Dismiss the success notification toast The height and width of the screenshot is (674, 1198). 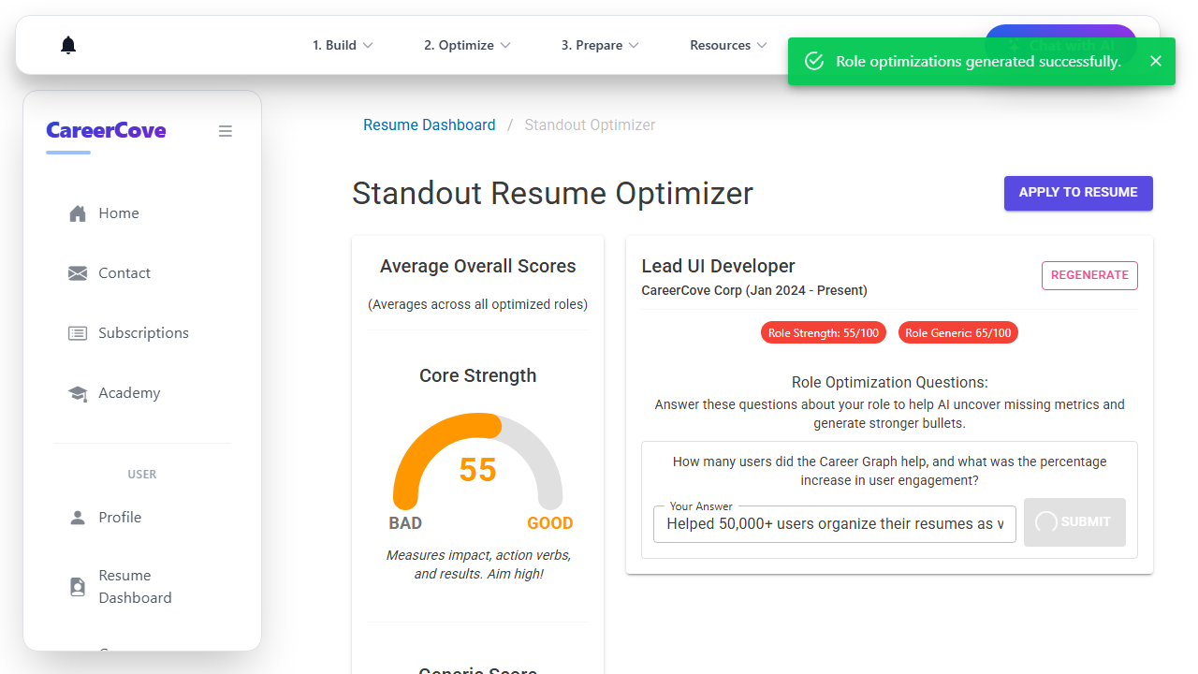tap(1156, 61)
